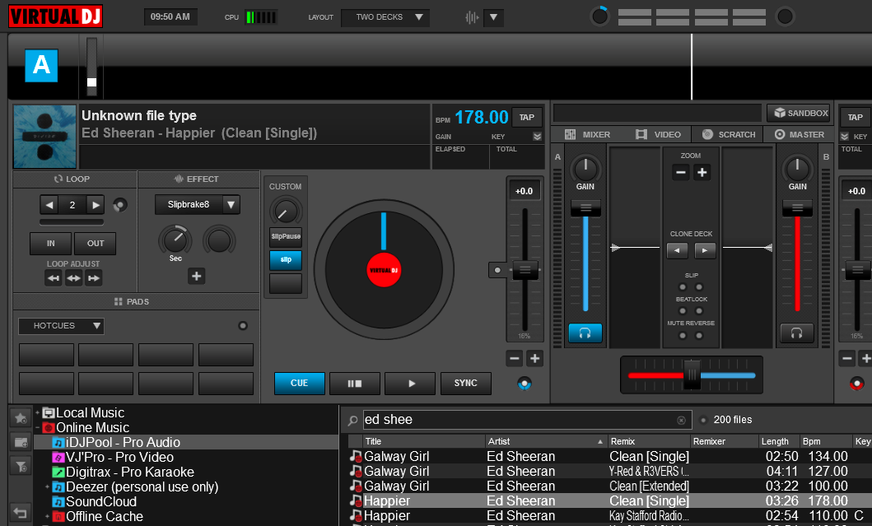Expand the deck A gain/key chevron
Screen dimensions: 872x526
(x=537, y=136)
